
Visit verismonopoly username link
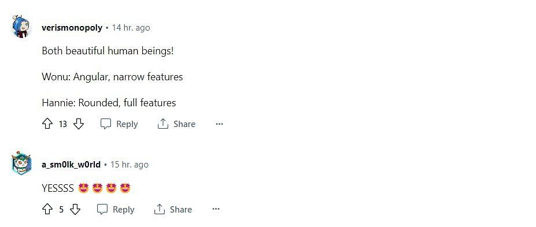click(72, 28)
